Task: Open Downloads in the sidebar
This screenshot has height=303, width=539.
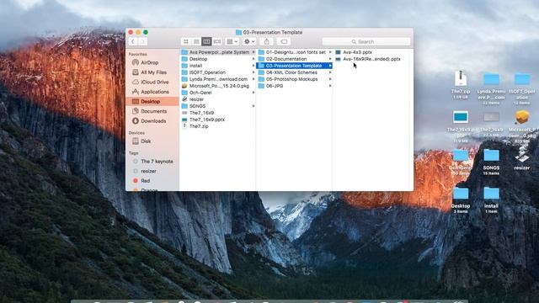Action: [153, 121]
